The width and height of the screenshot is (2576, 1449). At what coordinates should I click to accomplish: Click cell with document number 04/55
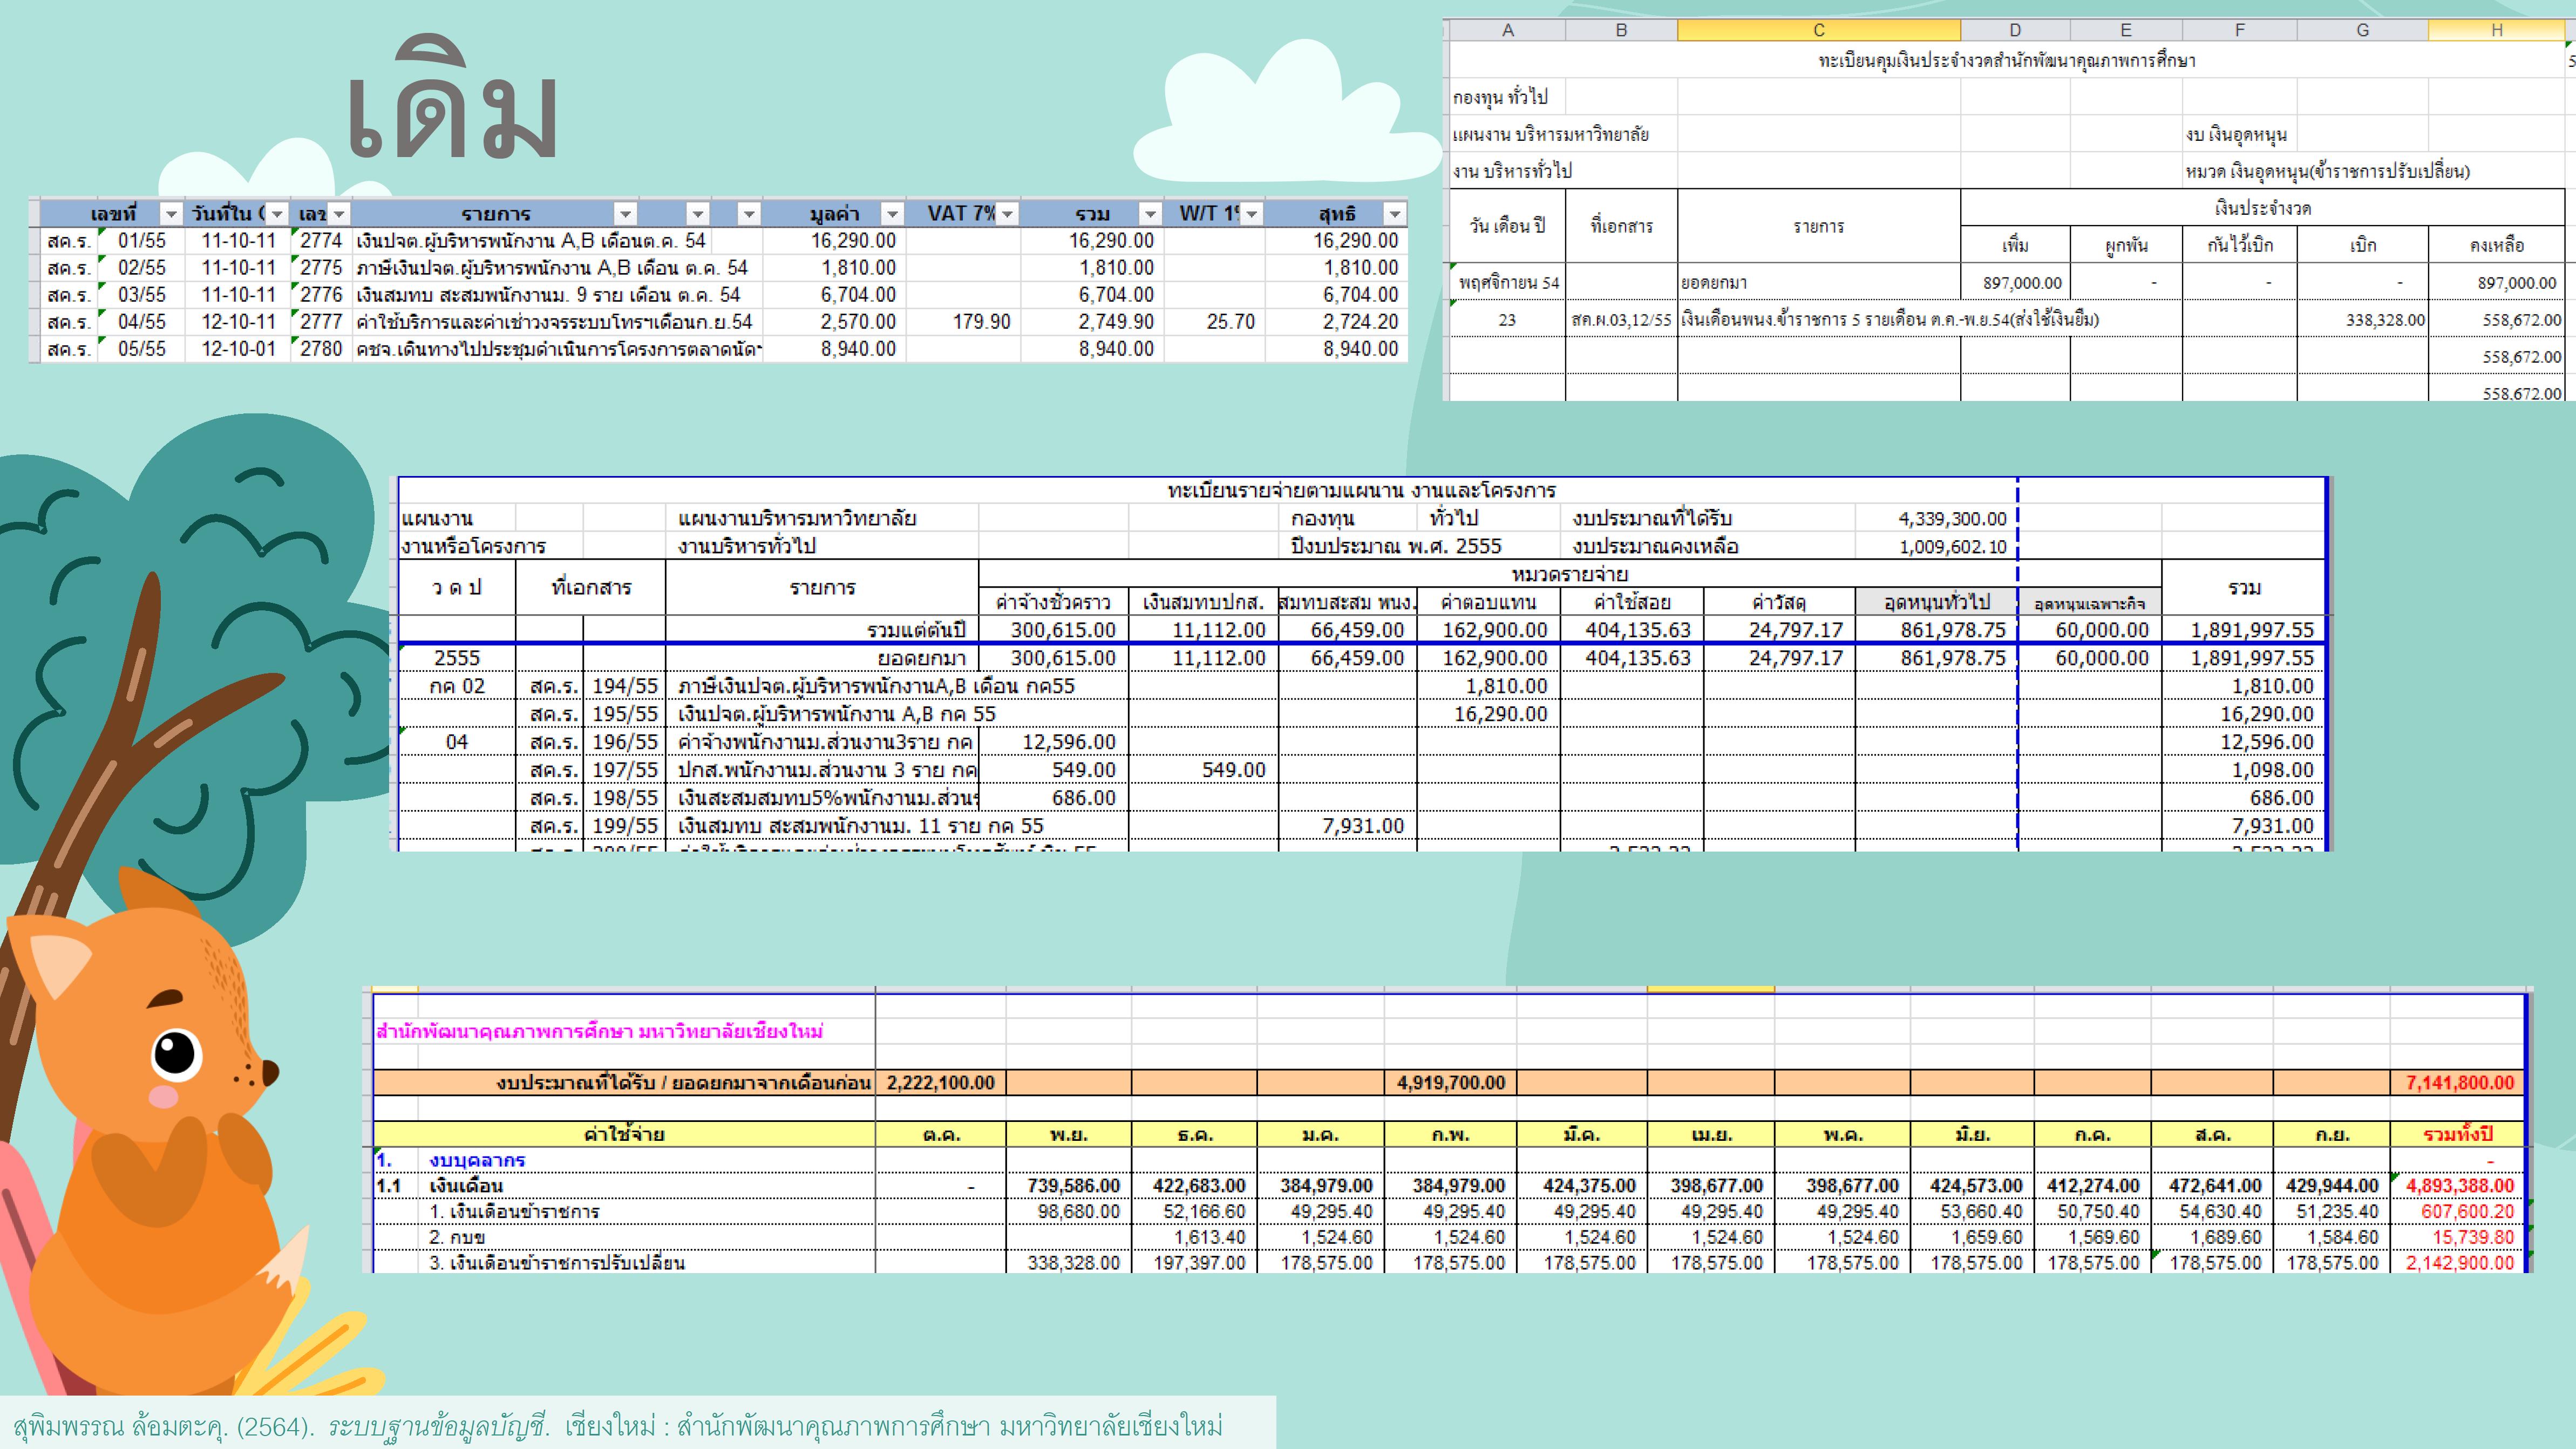click(x=142, y=322)
